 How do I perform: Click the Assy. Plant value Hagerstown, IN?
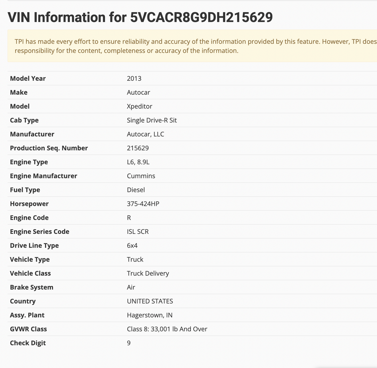150,315
